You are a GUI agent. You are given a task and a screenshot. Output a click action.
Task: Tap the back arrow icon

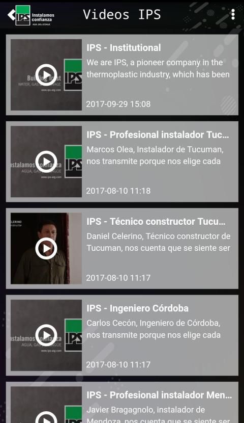click(x=11, y=15)
